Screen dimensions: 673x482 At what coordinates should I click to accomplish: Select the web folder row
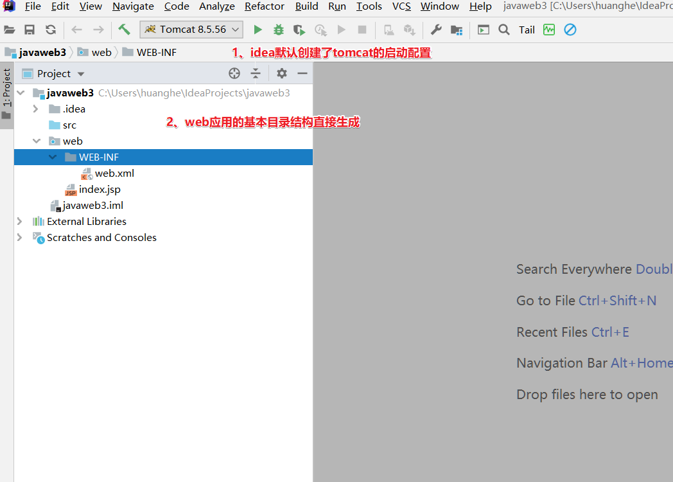[163, 141]
